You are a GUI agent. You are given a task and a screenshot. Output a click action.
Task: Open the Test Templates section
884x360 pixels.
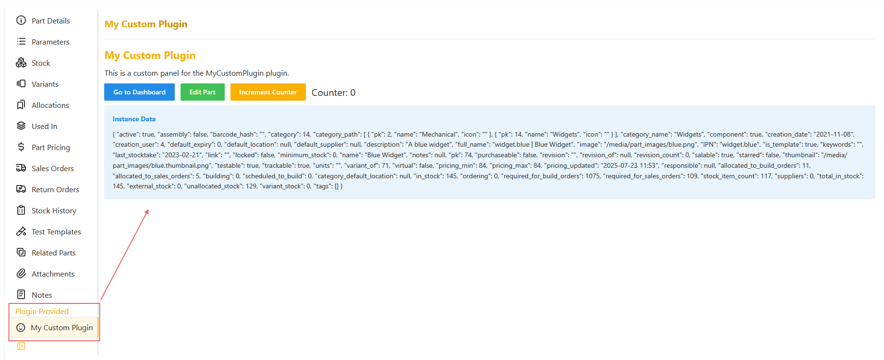pyautogui.click(x=56, y=232)
